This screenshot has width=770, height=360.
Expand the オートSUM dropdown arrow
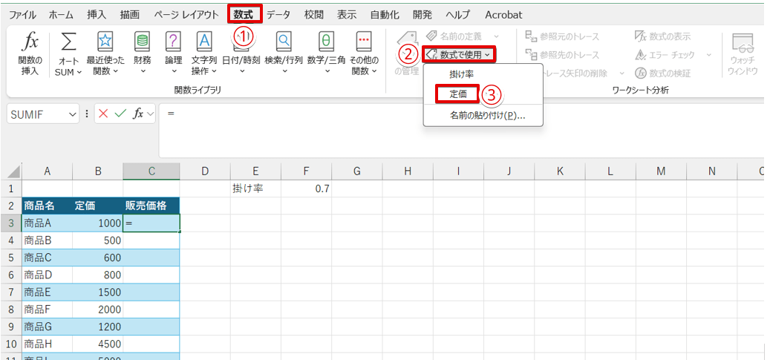[79, 72]
